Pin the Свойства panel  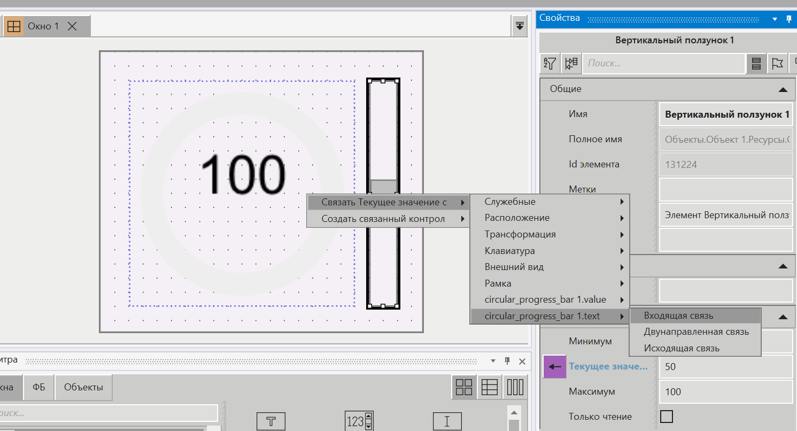click(788, 18)
